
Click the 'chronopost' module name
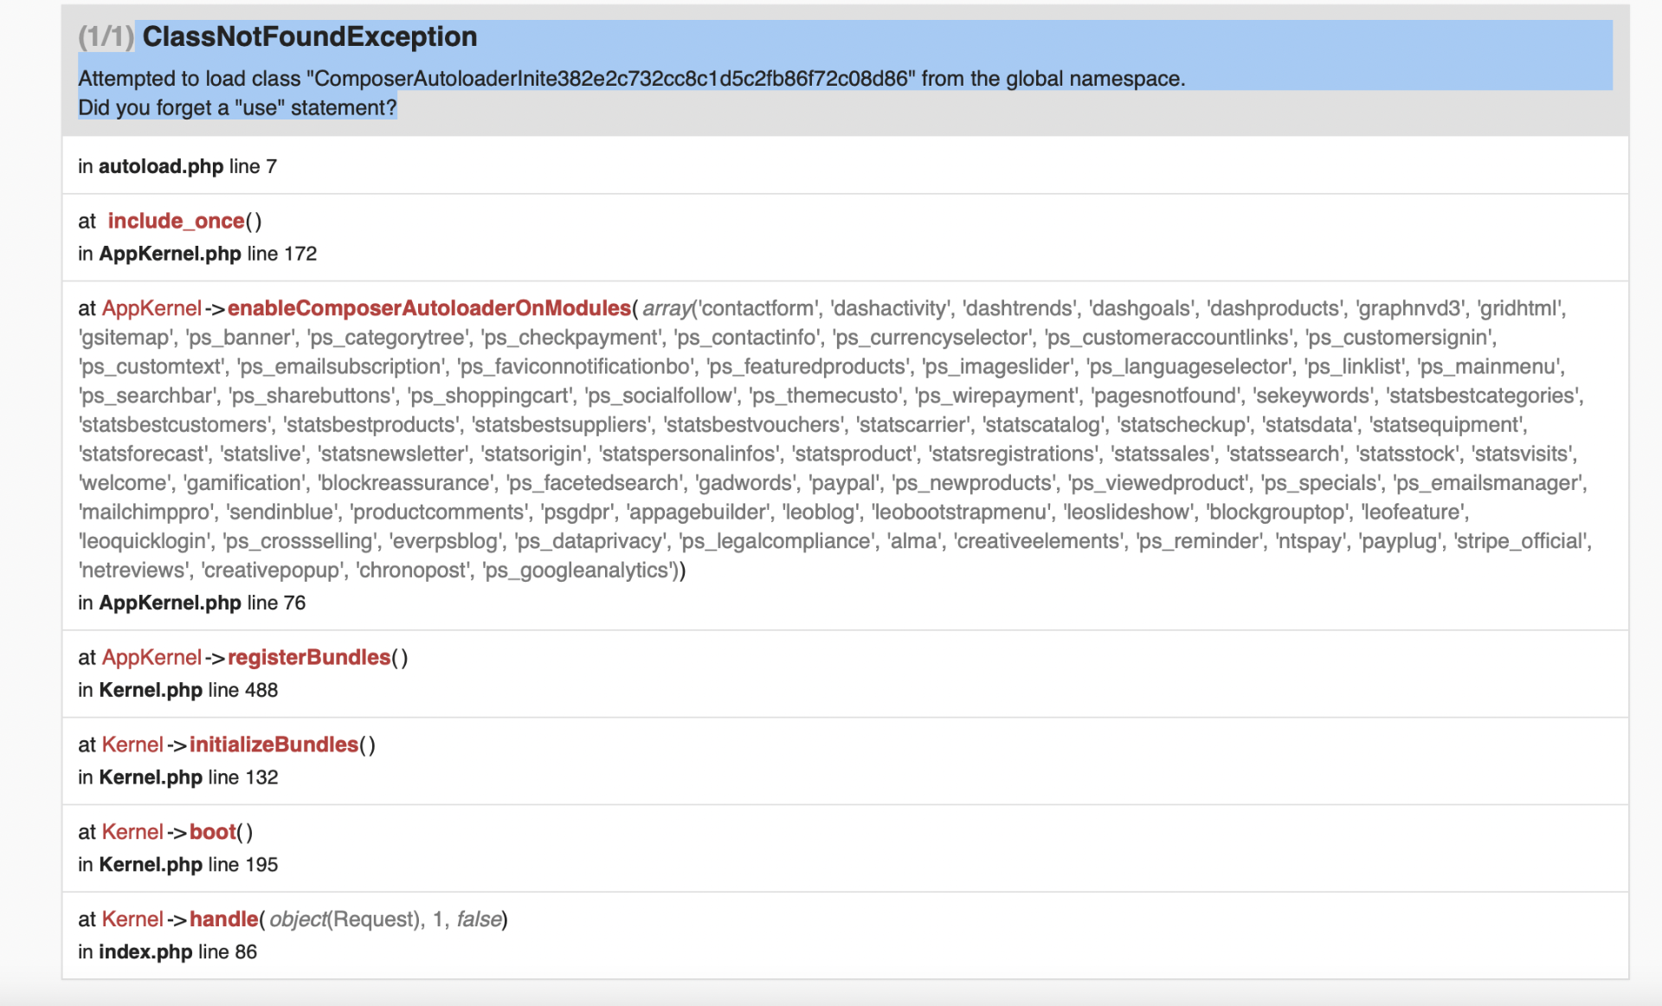coord(412,571)
